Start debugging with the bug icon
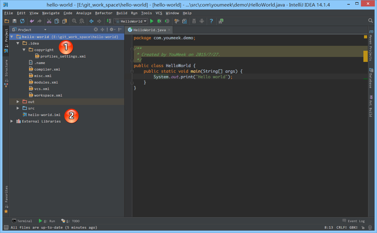This screenshot has height=233, width=377. point(159,21)
